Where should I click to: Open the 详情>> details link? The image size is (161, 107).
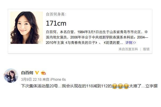(x=131, y=43)
